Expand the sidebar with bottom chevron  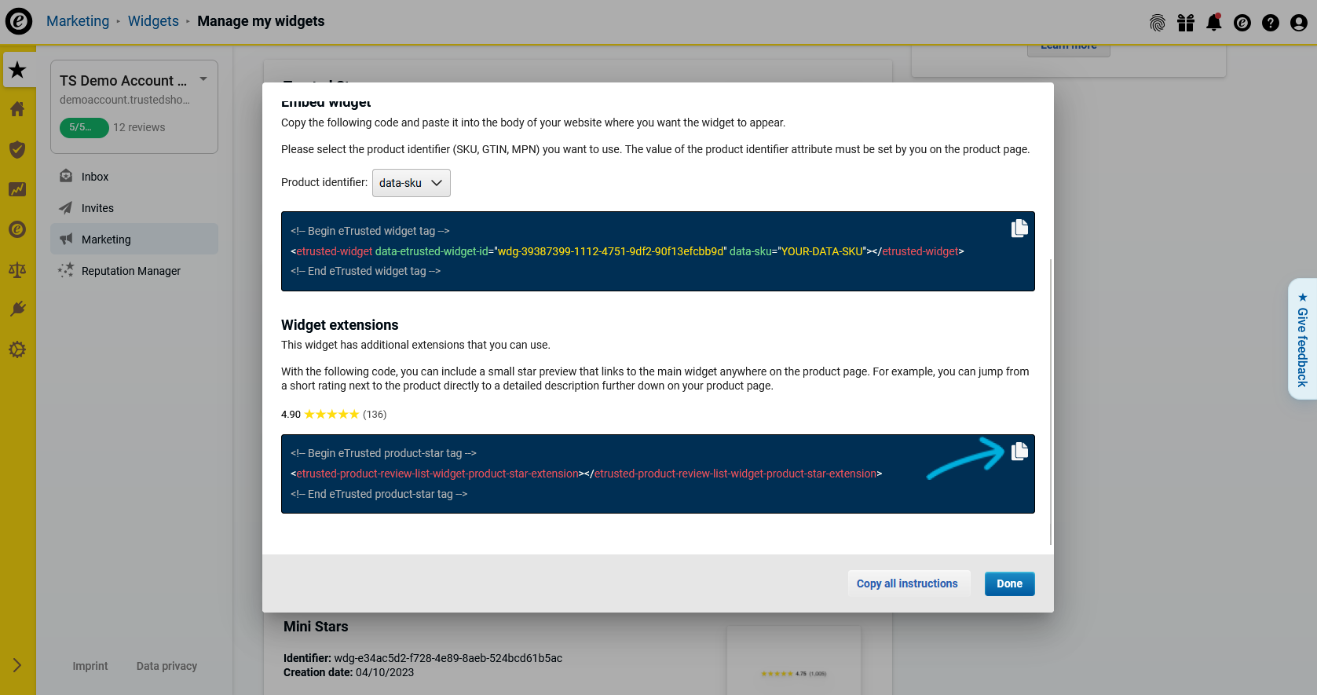pyautogui.click(x=17, y=665)
